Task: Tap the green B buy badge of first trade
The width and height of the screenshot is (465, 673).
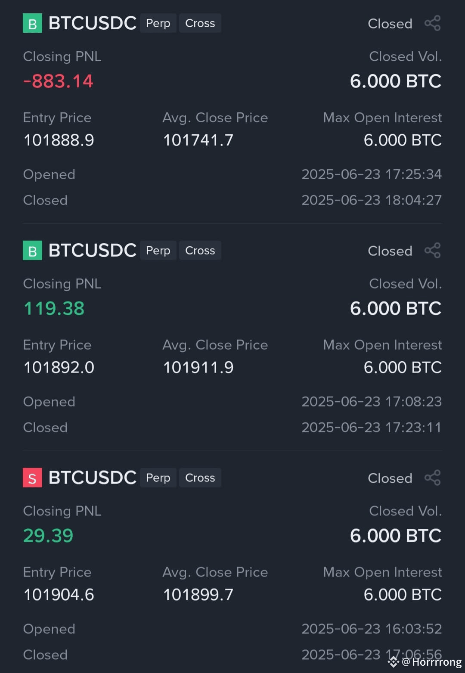Action: point(32,23)
